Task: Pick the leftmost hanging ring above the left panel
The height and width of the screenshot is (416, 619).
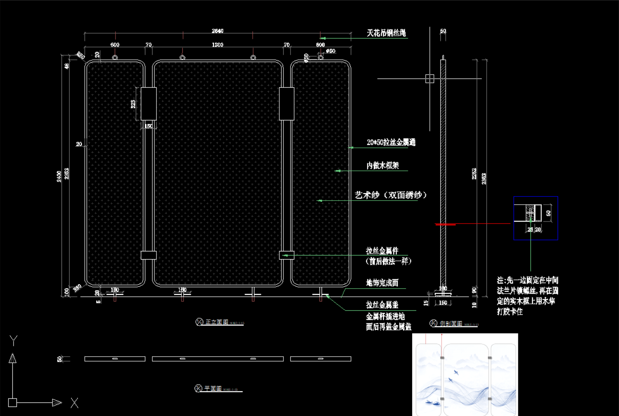Action: tap(115, 58)
